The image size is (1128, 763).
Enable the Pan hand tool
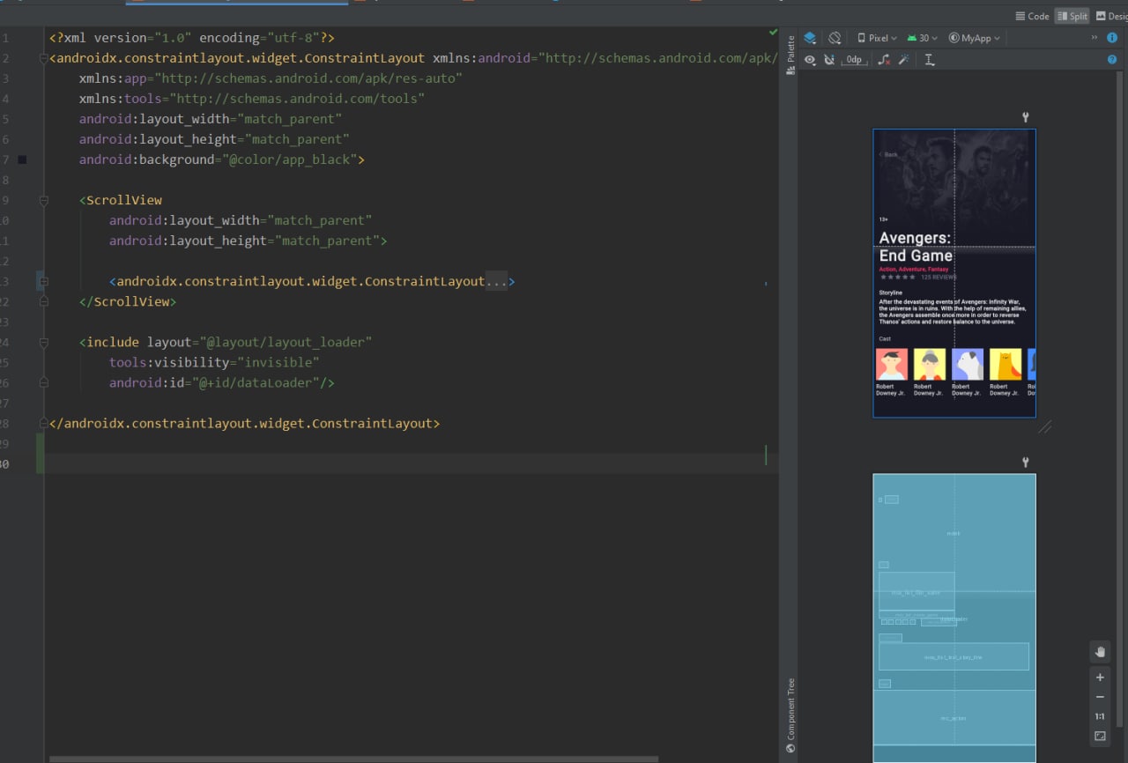(1100, 652)
